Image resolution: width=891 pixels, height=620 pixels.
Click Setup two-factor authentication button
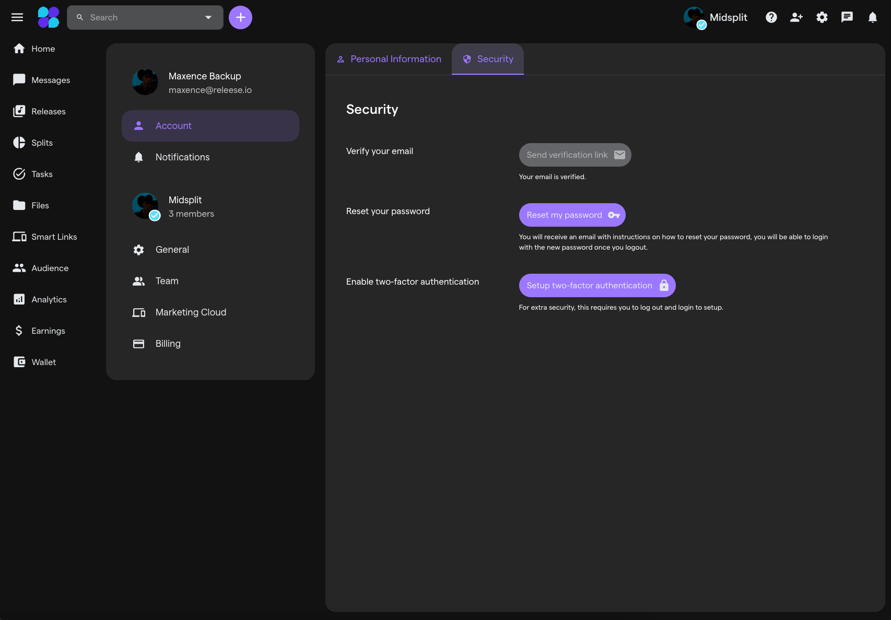click(x=597, y=285)
